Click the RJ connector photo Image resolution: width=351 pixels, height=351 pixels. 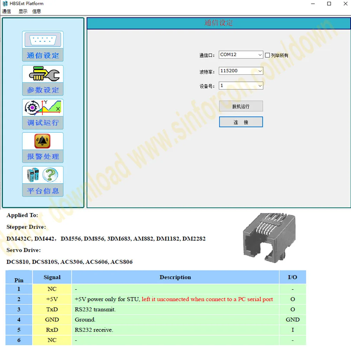click(x=269, y=234)
